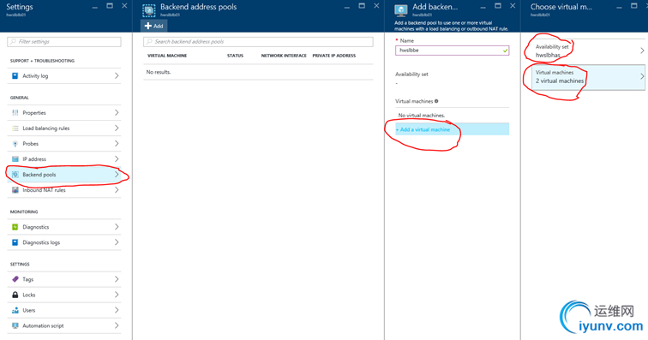Click the green checkmark in Name field
648x340 pixels.
pos(505,51)
